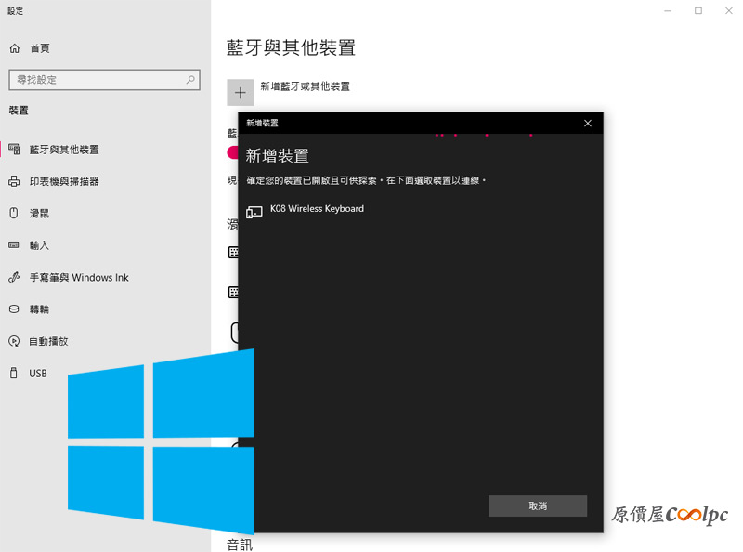
Task: Click the USB drive icon in sidebar
Action: [x=14, y=373]
